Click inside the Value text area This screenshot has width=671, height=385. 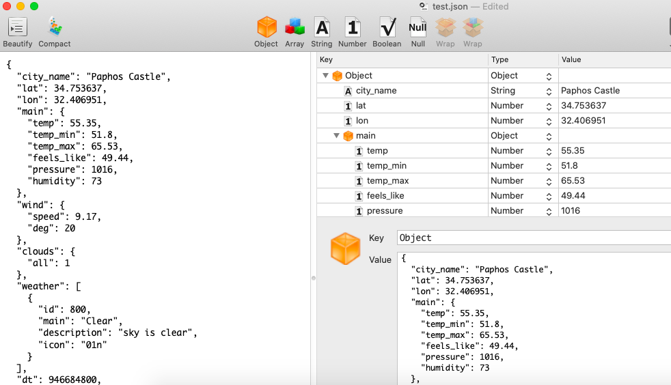pyautogui.click(x=534, y=318)
